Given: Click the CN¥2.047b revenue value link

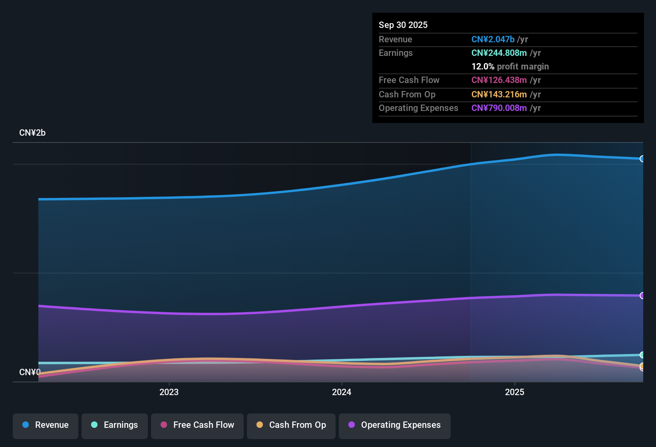Looking at the screenshot, I should point(493,40).
